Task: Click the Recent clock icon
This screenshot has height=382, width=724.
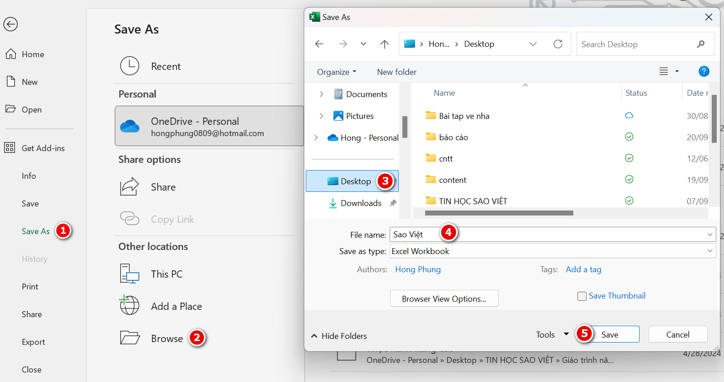Action: point(130,66)
